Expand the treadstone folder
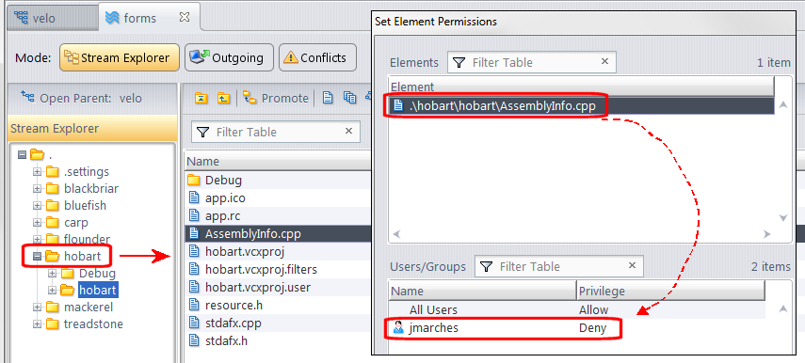This screenshot has width=805, height=363. 37,324
